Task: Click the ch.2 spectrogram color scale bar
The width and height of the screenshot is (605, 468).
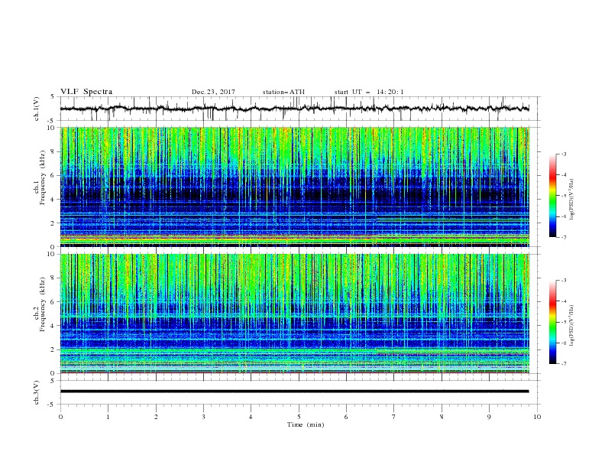Action: 552,322
